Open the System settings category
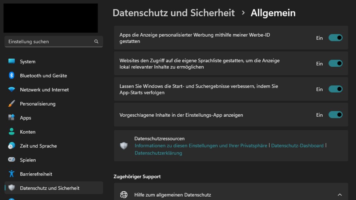Viewport: 356px width, 200px height. [x=53, y=61]
